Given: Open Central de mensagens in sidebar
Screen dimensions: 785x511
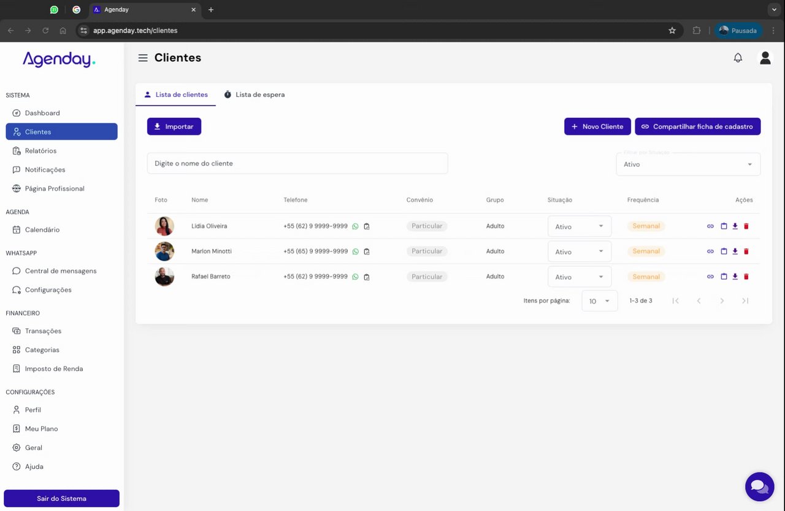Looking at the screenshot, I should pyautogui.click(x=61, y=271).
